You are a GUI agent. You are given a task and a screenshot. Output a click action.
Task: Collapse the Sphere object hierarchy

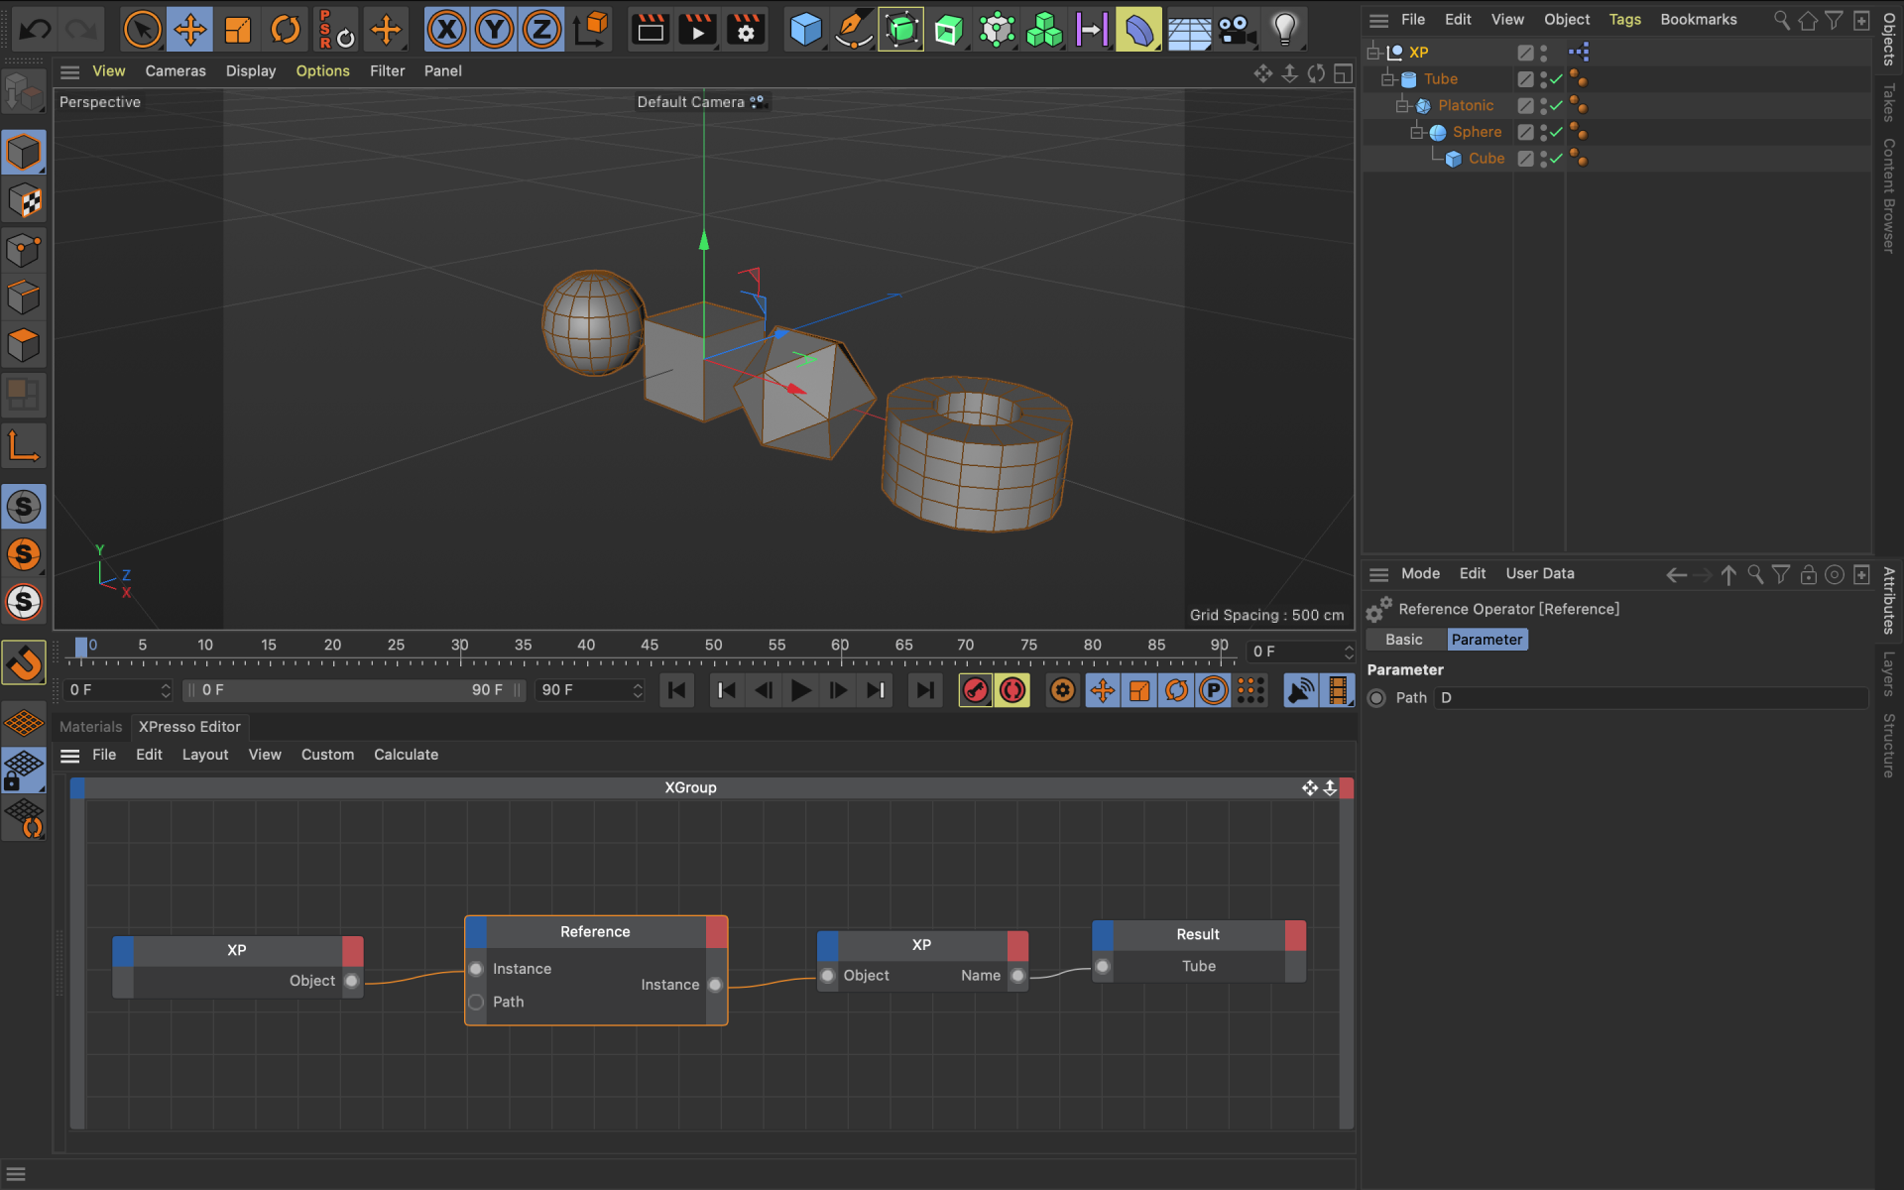(x=1417, y=132)
